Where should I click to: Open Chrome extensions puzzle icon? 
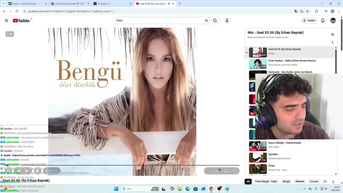pos(316,11)
